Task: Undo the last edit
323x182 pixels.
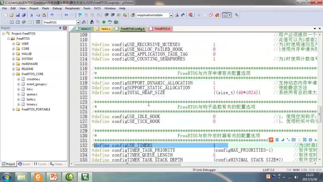Action: 52,15
